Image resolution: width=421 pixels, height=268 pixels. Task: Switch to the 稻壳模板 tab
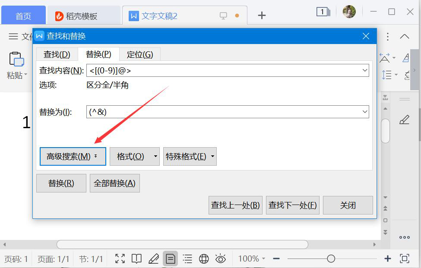coord(84,16)
